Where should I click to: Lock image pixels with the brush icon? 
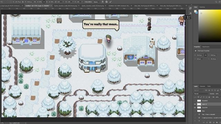[x=201, y=97]
